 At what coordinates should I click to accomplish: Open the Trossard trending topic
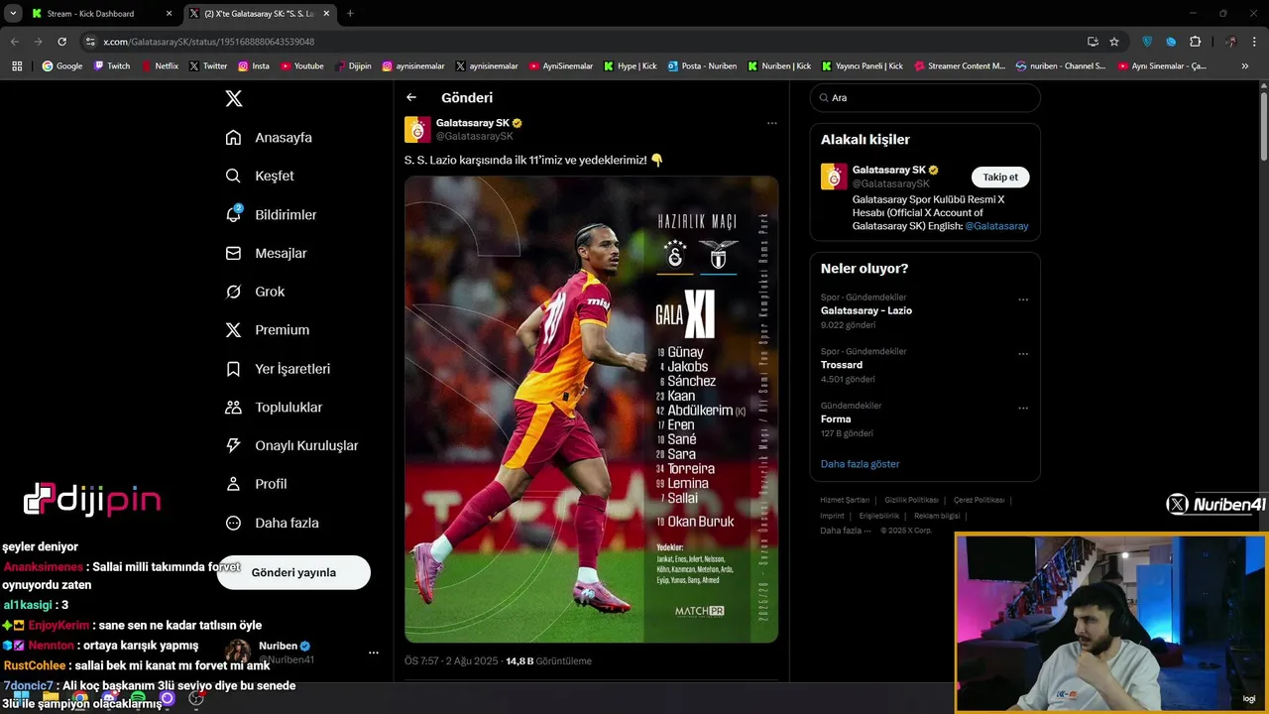[842, 365]
